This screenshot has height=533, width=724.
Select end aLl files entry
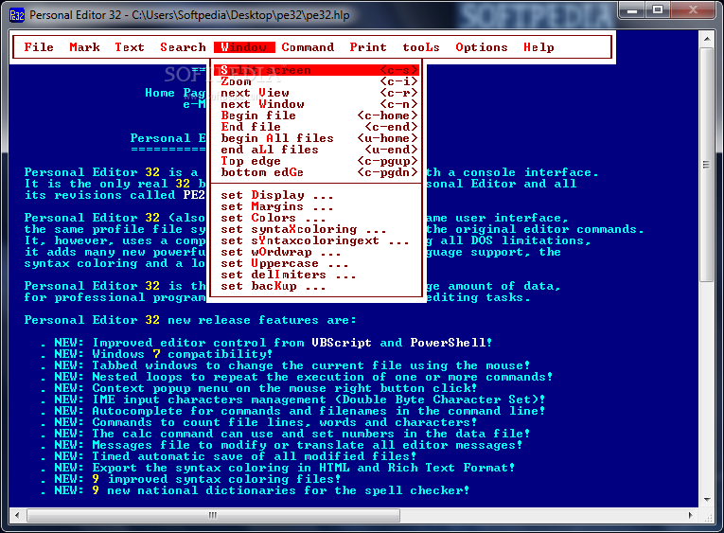pos(316,150)
